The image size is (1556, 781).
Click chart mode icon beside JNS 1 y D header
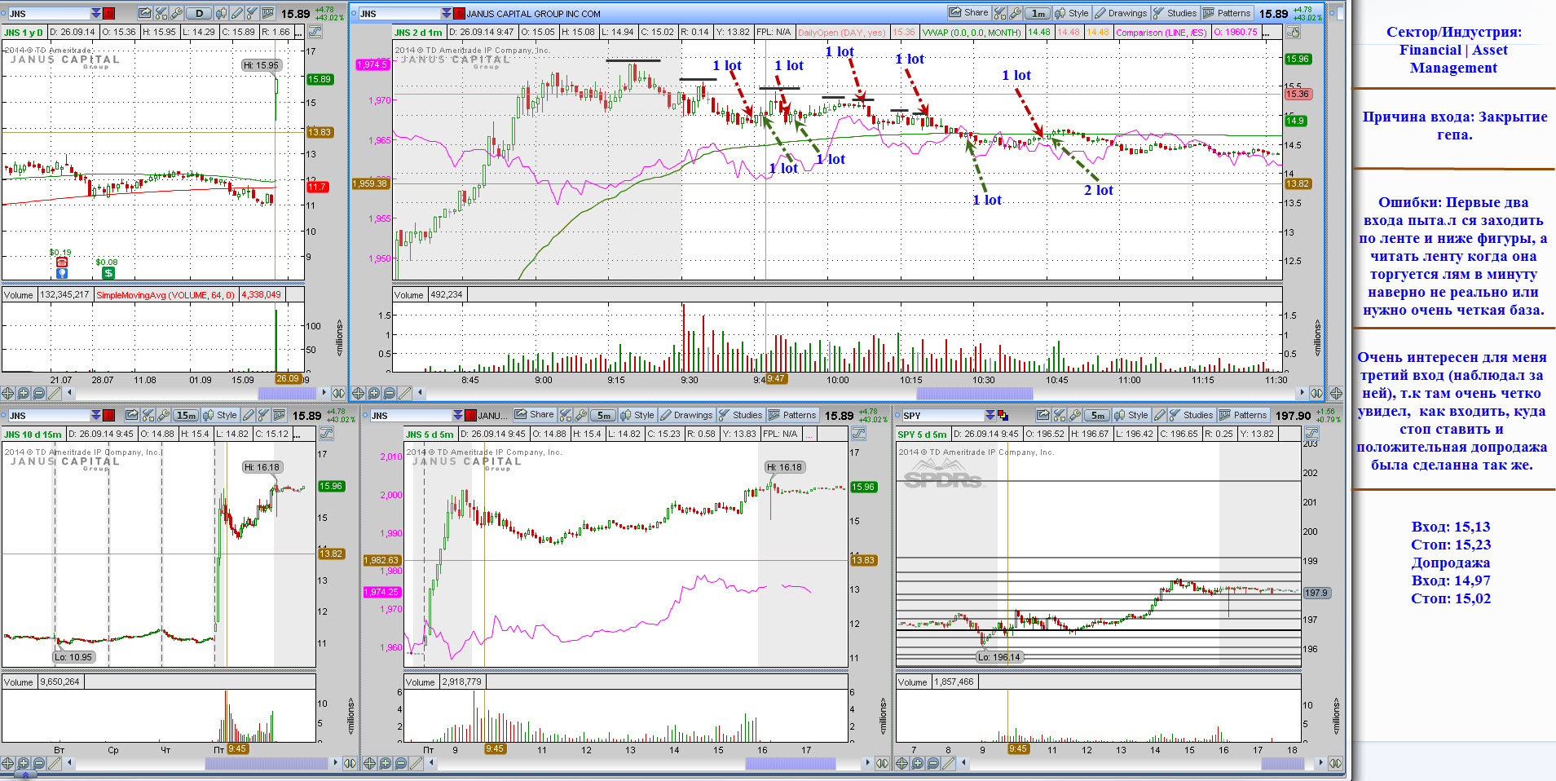(x=315, y=31)
